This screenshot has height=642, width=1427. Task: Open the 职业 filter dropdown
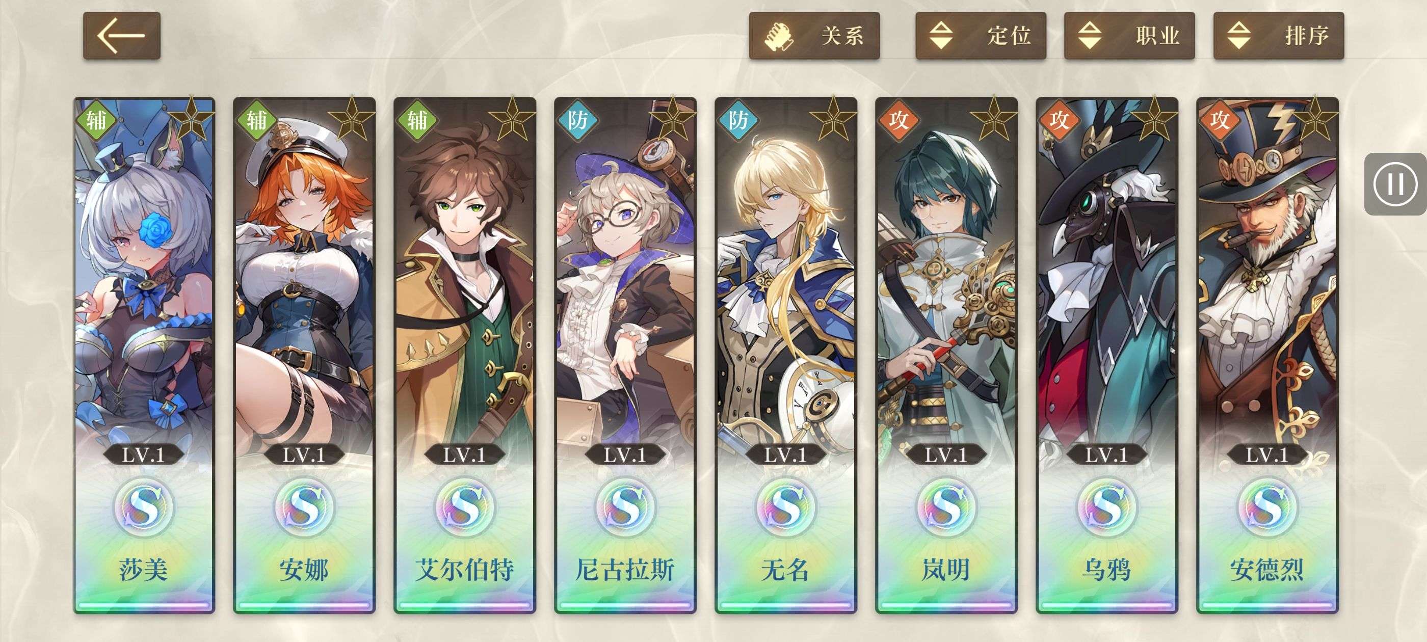point(1129,36)
